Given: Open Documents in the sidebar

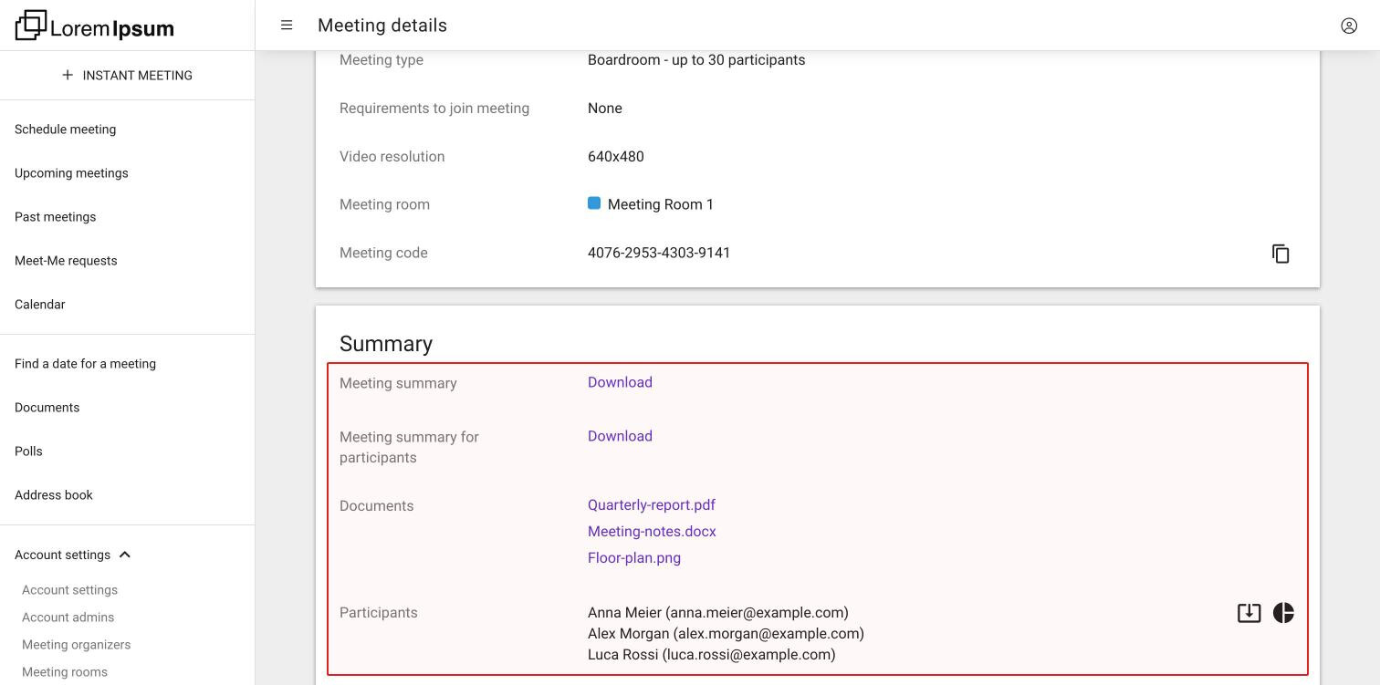Looking at the screenshot, I should pyautogui.click(x=47, y=408).
